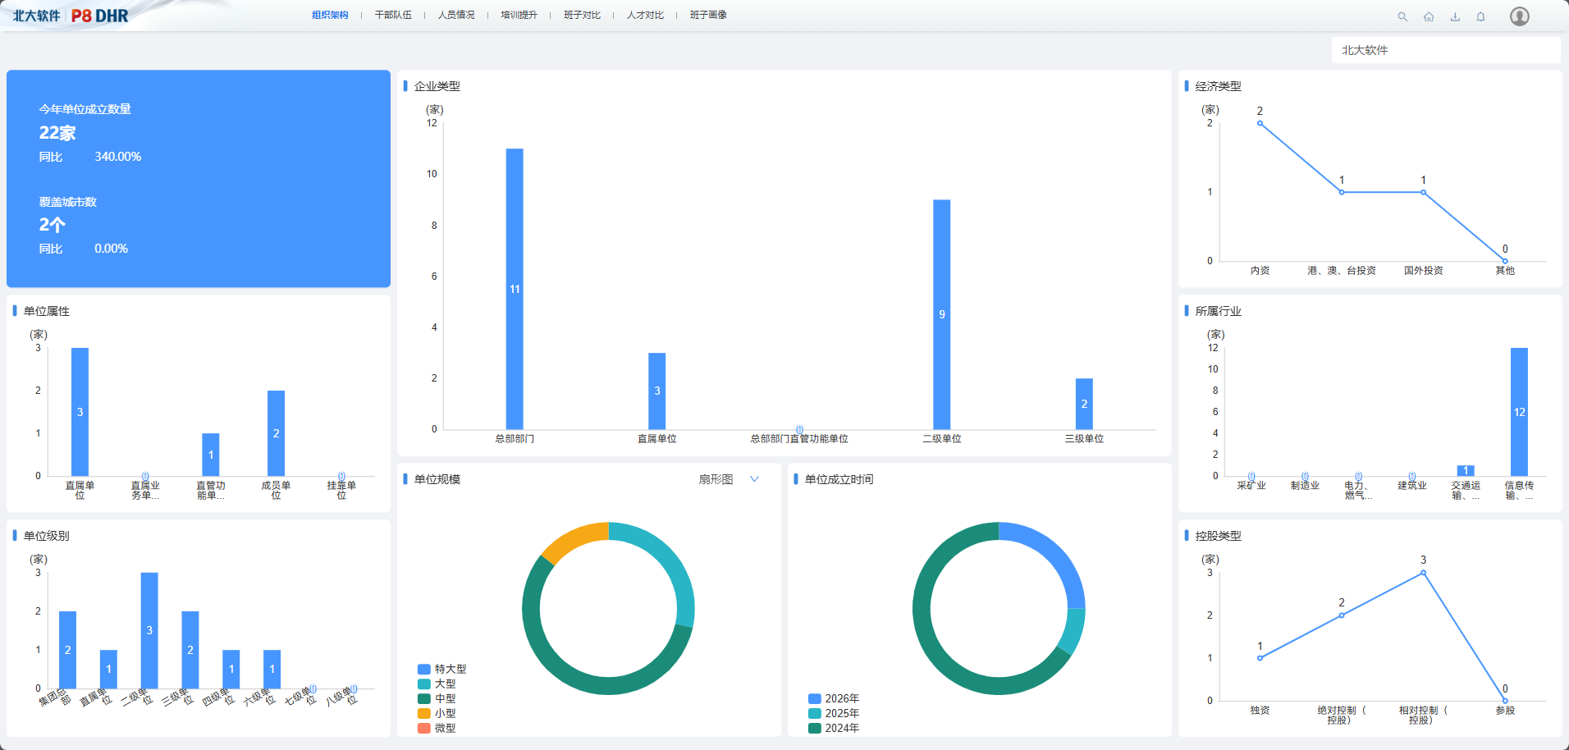Open the 人才对比 menu item
The height and width of the screenshot is (750, 1569).
point(645,15)
